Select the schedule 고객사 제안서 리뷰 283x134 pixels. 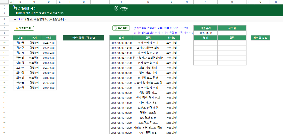(148, 48)
